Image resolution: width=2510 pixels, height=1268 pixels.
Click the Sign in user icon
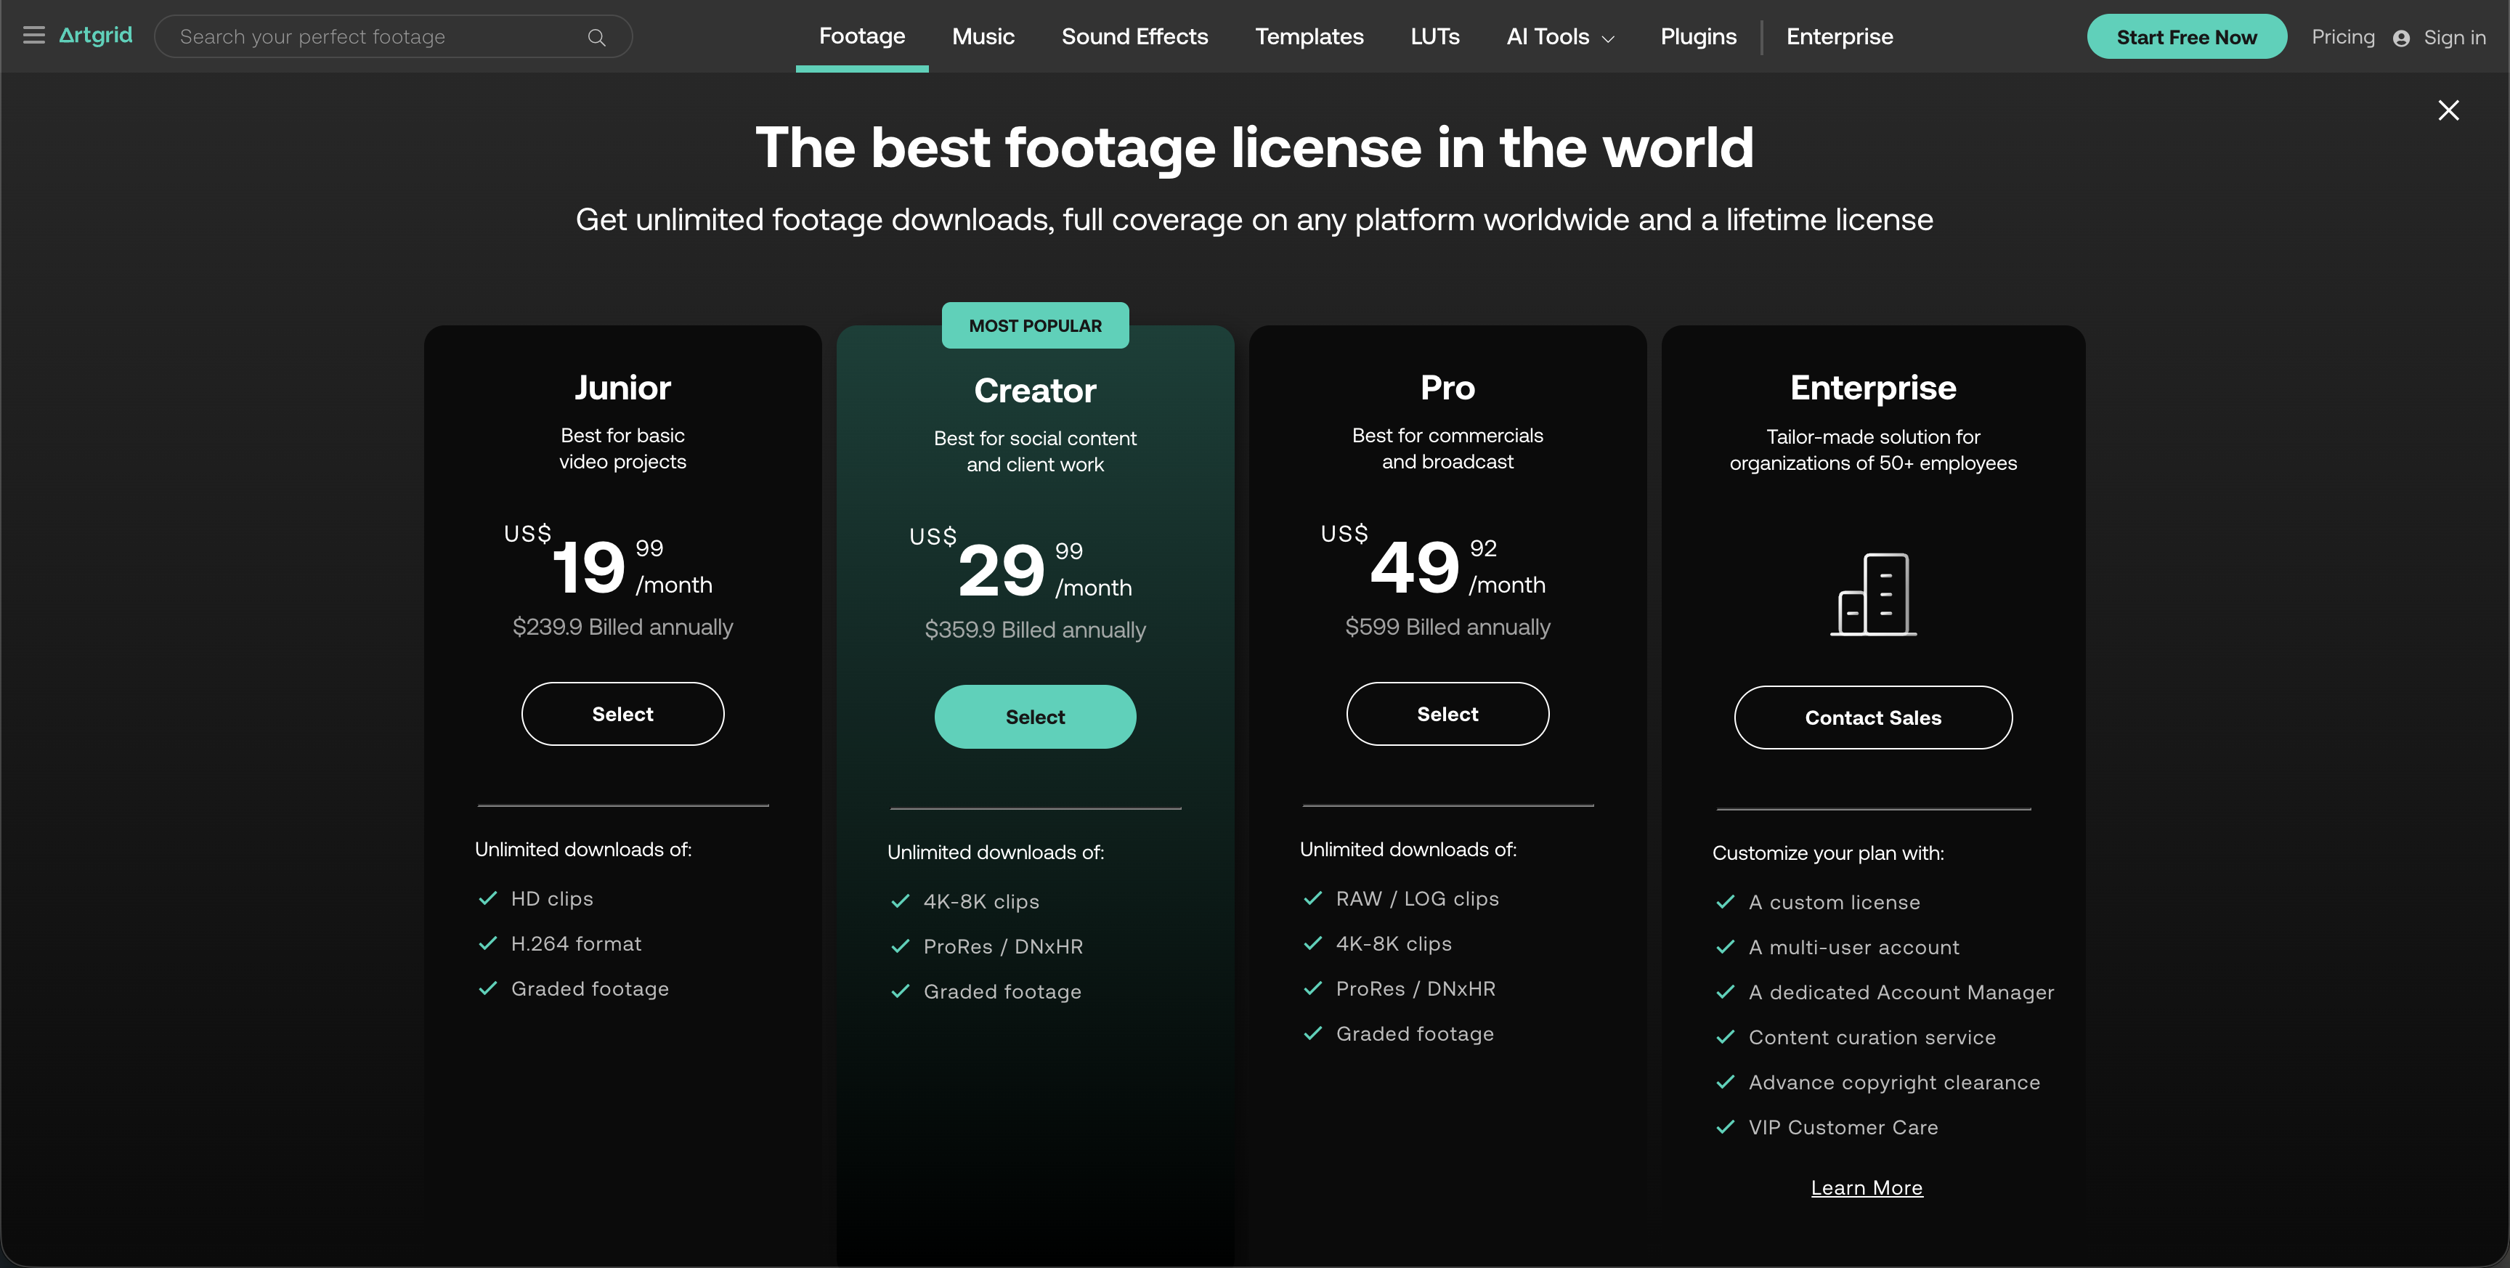pyautogui.click(x=2401, y=38)
